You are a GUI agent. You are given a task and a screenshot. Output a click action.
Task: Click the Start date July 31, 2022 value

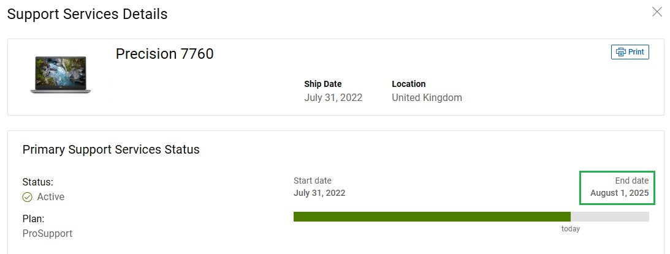[x=319, y=193]
